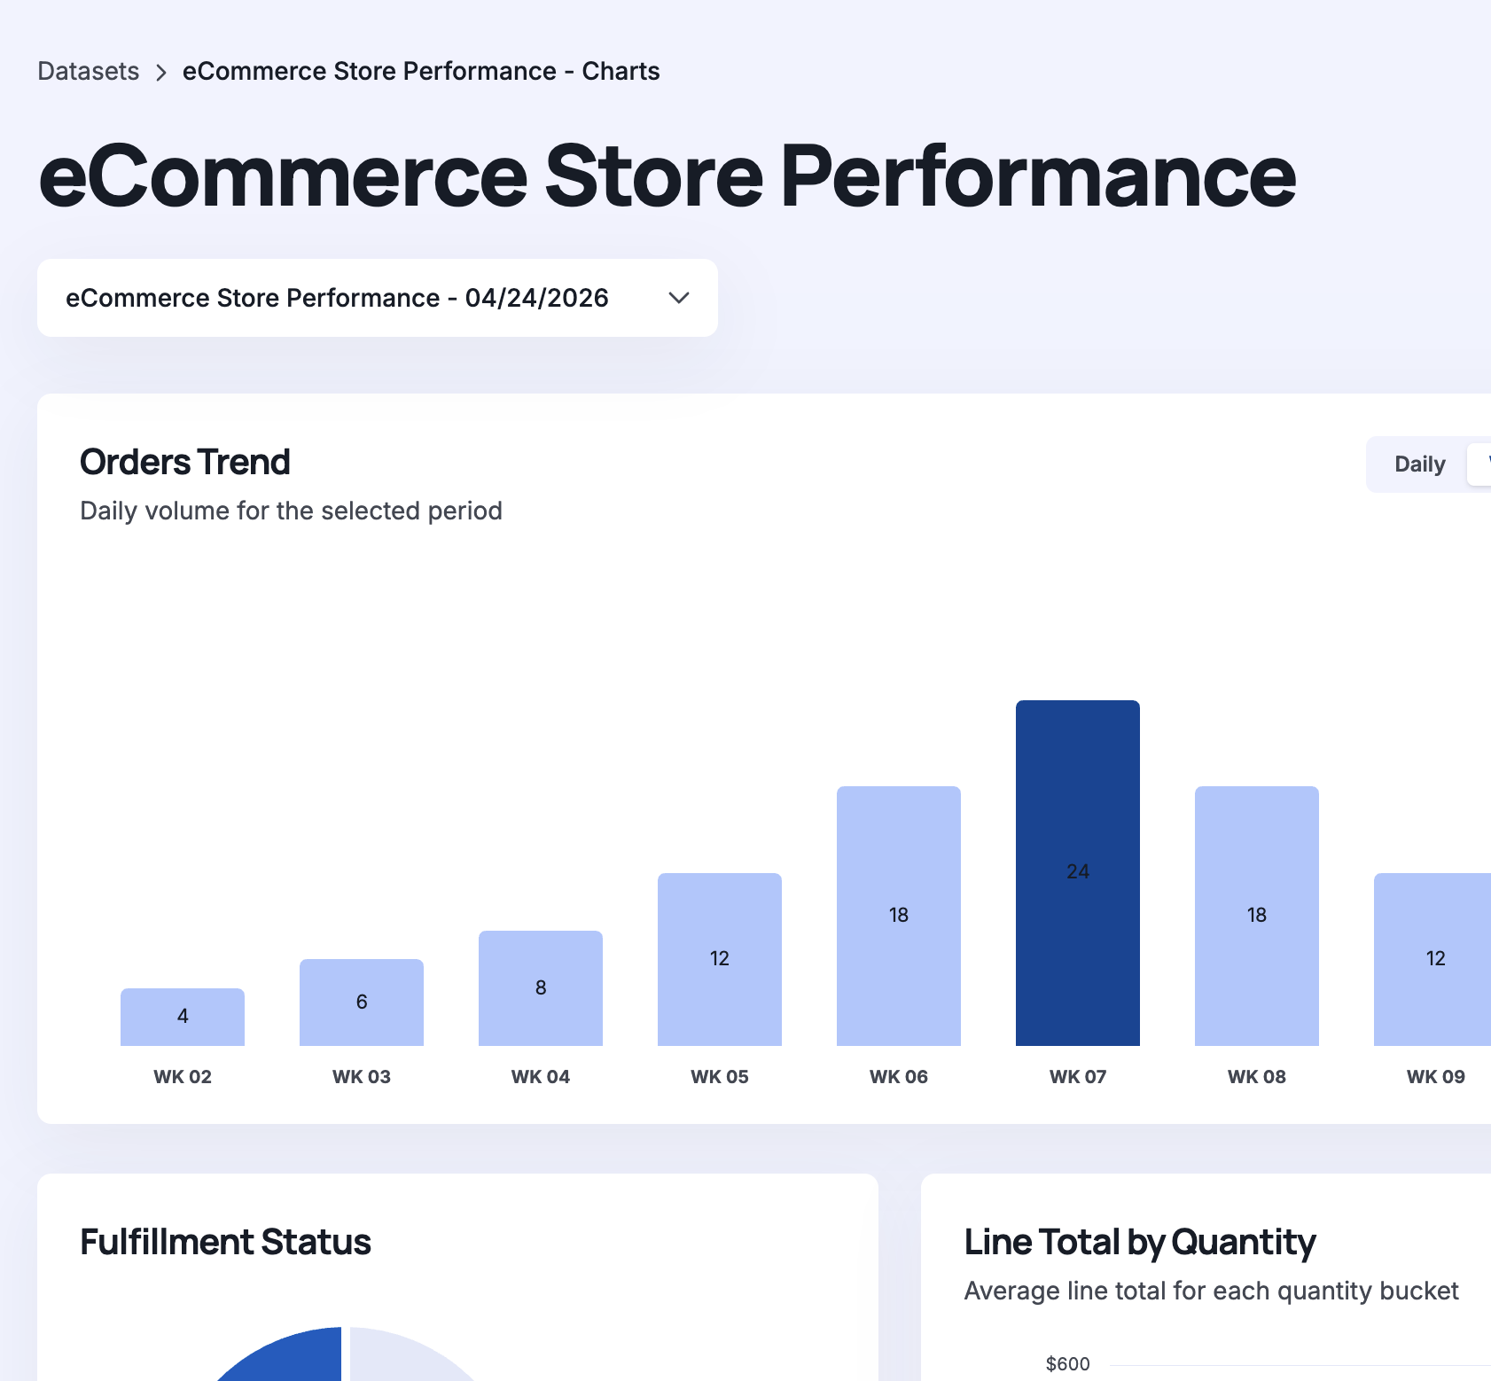Click the WK 08 bar showing 18

click(x=1257, y=915)
